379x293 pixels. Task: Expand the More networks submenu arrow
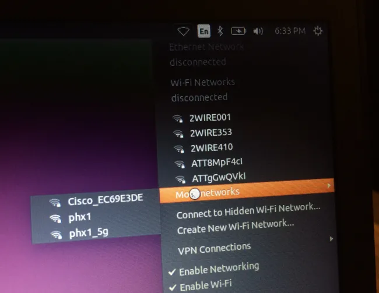[329, 185]
